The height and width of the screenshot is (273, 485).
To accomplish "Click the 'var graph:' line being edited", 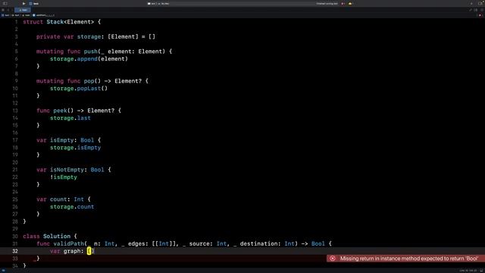I will 72,251.
